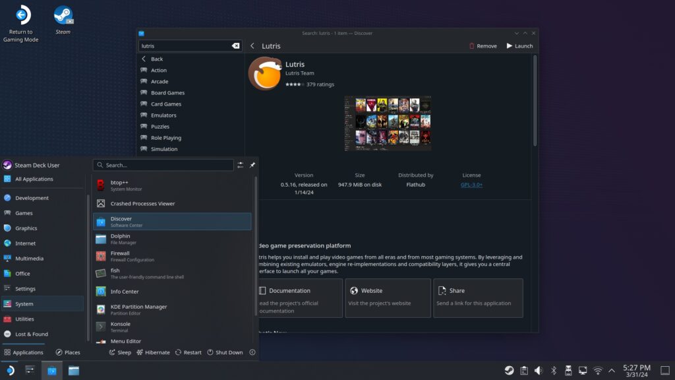
Task: Open btop++ System Monitor from the launcher
Action: (172, 185)
